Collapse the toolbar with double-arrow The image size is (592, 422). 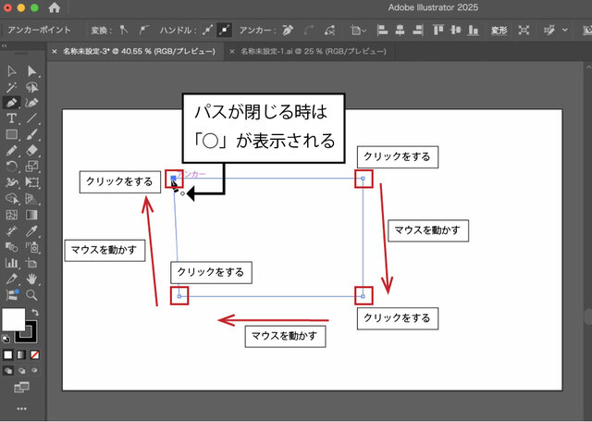pos(4,46)
